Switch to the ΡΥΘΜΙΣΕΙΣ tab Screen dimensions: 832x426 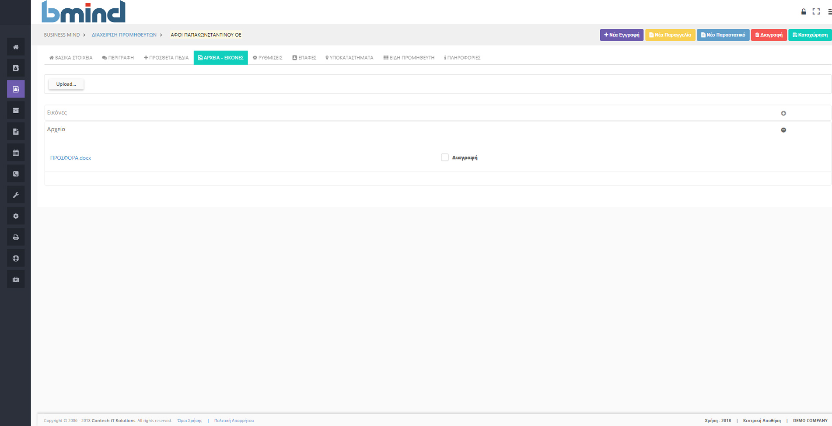point(268,58)
